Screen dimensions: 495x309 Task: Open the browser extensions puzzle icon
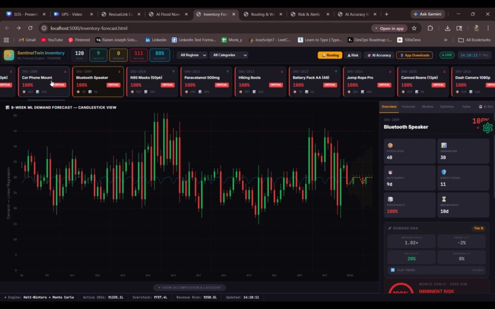click(x=431, y=28)
